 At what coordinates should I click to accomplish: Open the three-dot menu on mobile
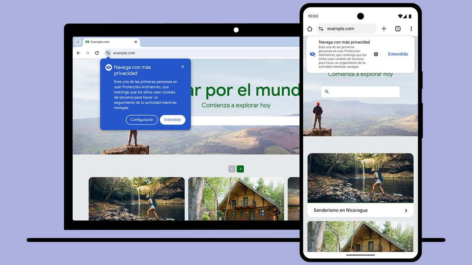pos(411,29)
